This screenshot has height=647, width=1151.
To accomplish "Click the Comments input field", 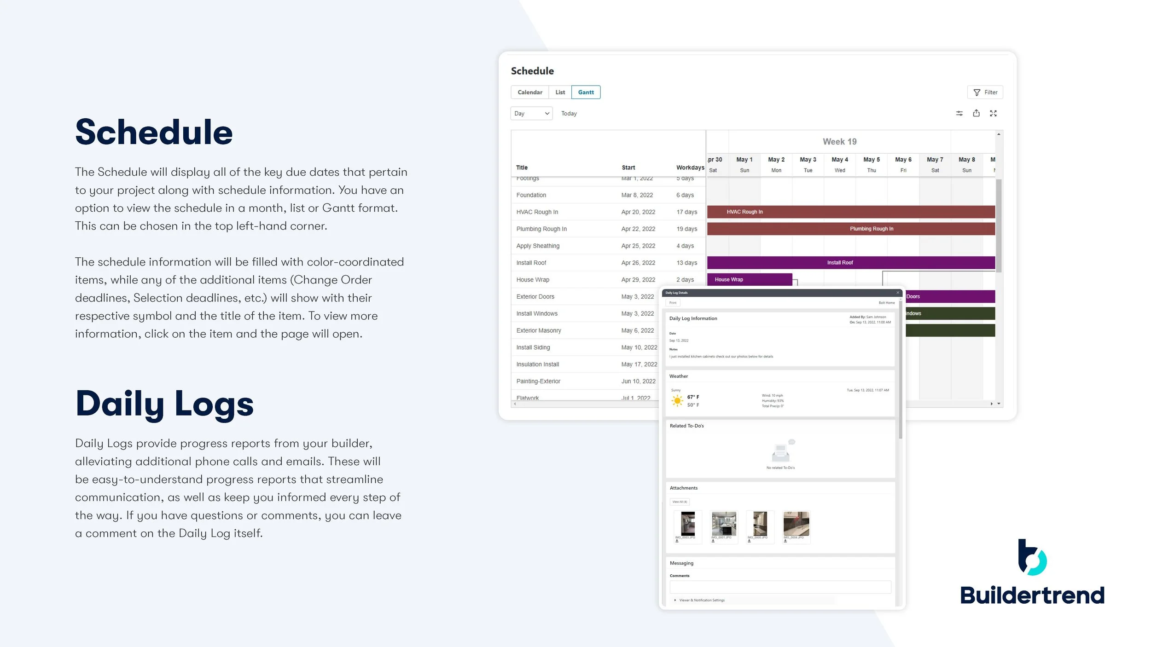I will point(780,587).
